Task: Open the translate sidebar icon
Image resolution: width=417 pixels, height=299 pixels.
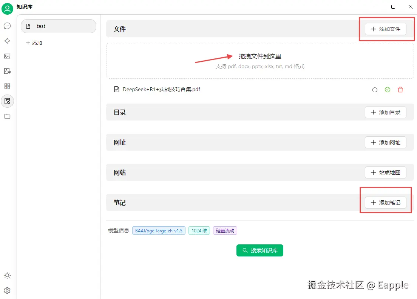Action: coord(7,71)
